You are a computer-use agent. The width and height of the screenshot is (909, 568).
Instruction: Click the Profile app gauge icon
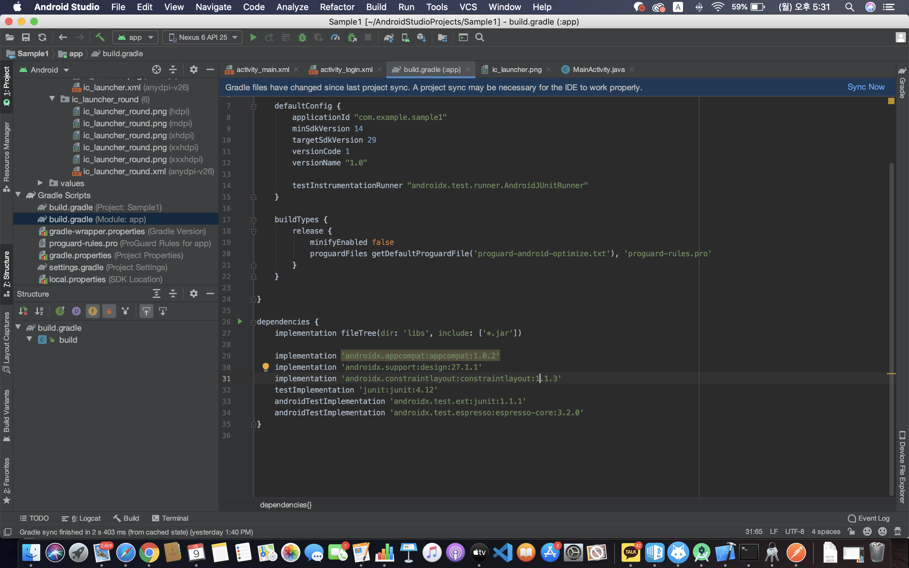(335, 38)
